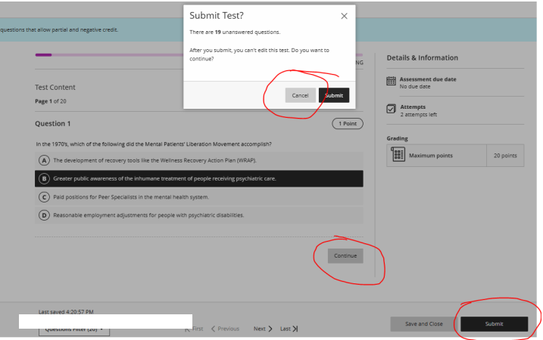Open the Questions Filter dropdown
This screenshot has width=543, height=340.
pos(74,329)
